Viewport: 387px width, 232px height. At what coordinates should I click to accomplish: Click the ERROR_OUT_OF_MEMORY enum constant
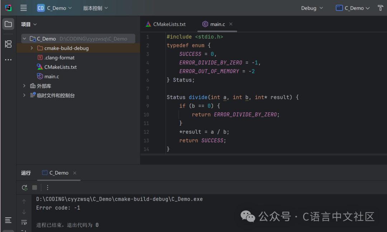pyautogui.click(x=209, y=71)
